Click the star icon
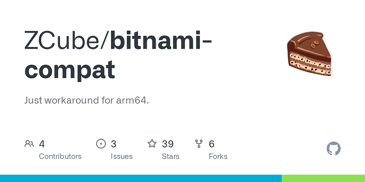This screenshot has width=365, height=182. (x=152, y=144)
